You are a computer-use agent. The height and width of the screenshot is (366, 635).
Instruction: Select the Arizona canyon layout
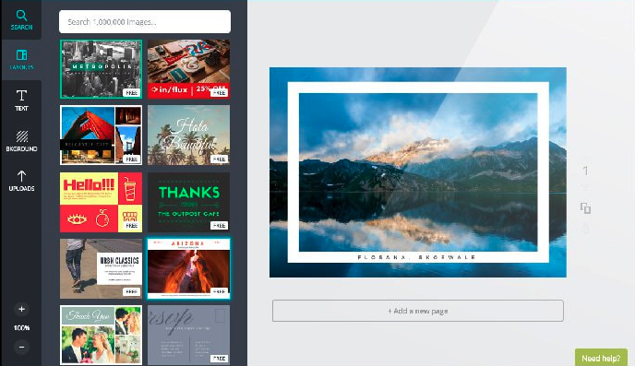tap(188, 268)
